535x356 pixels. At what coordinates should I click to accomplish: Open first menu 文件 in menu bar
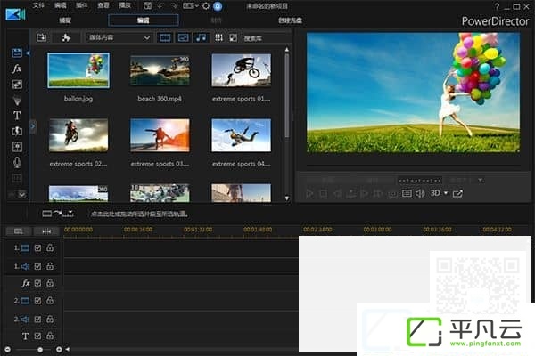(38, 5)
